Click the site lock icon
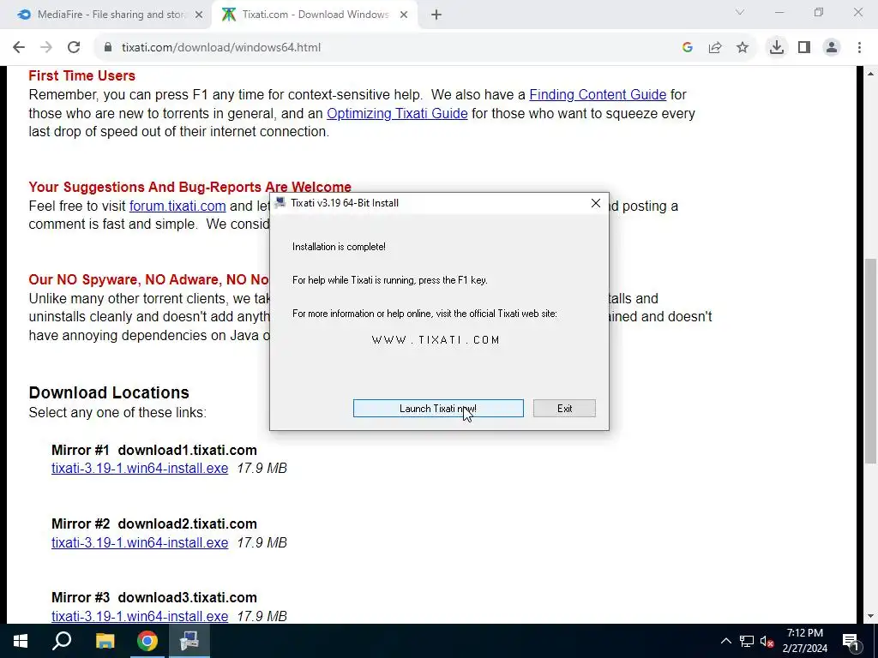Screen dimensions: 878x658 [108, 48]
